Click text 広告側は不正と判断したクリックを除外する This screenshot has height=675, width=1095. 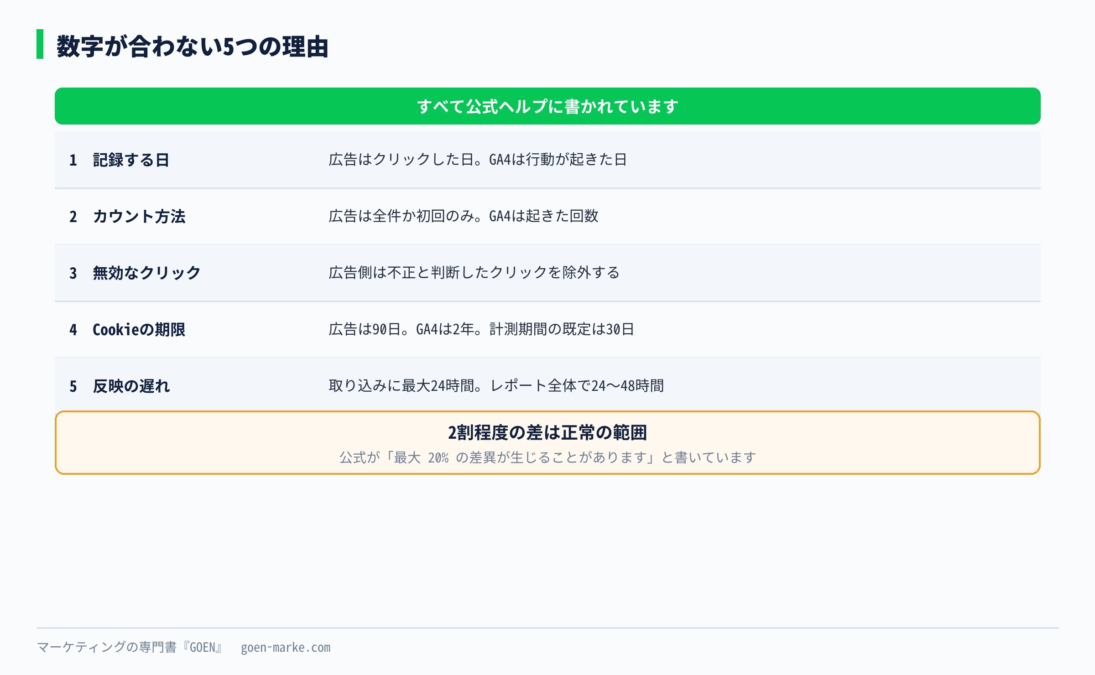(474, 273)
